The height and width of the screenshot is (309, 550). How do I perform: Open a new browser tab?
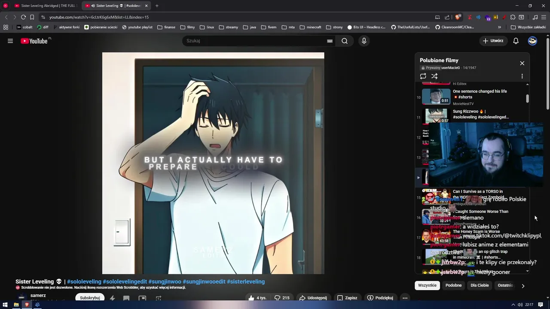pos(157,6)
